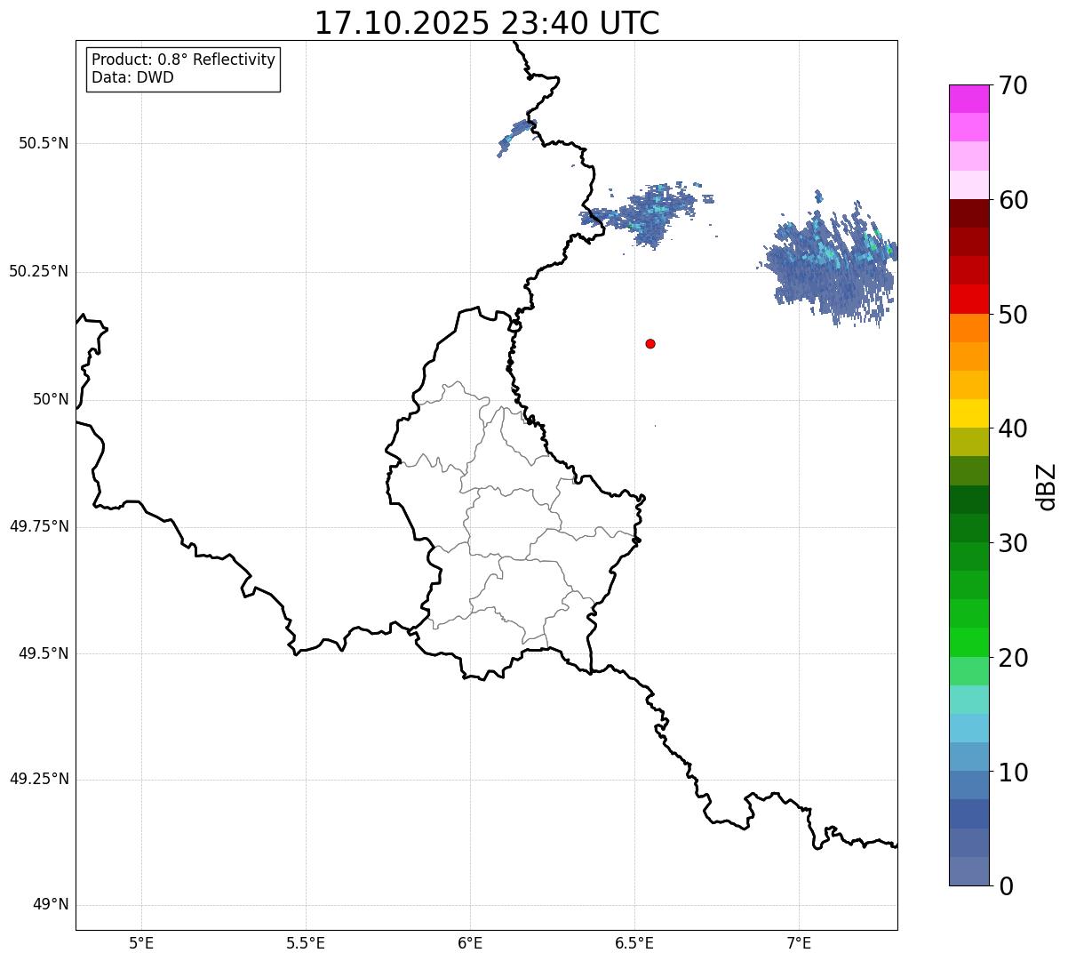Screen dimensions: 1068x961
Task: Click the '6°E' longitude label
Action: (470, 942)
